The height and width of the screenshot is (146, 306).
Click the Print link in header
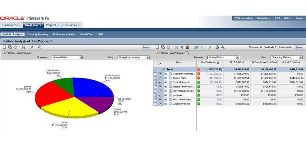click(x=277, y=18)
